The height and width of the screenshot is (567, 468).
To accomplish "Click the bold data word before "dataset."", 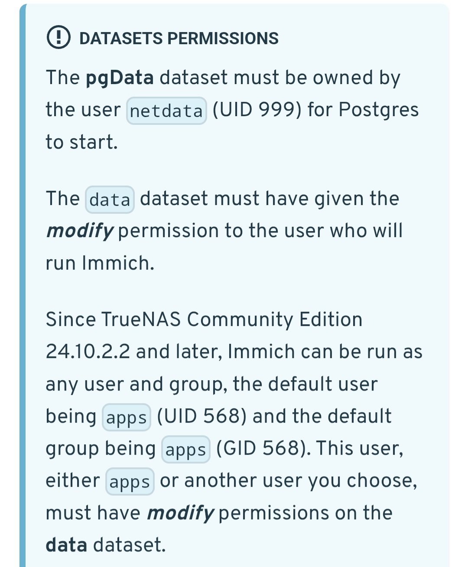I will (66, 545).
